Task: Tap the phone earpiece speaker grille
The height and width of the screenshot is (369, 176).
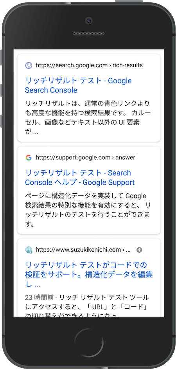Action: [x=89, y=34]
